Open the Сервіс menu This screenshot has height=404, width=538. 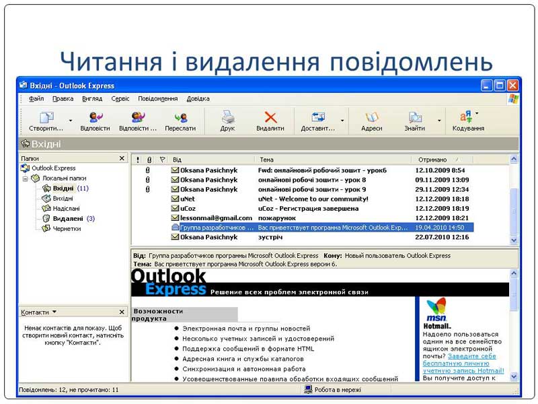click(120, 98)
